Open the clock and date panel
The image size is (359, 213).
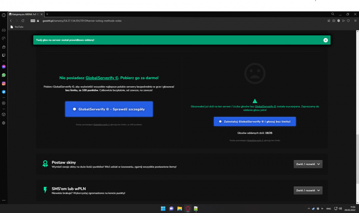(x=350, y=208)
